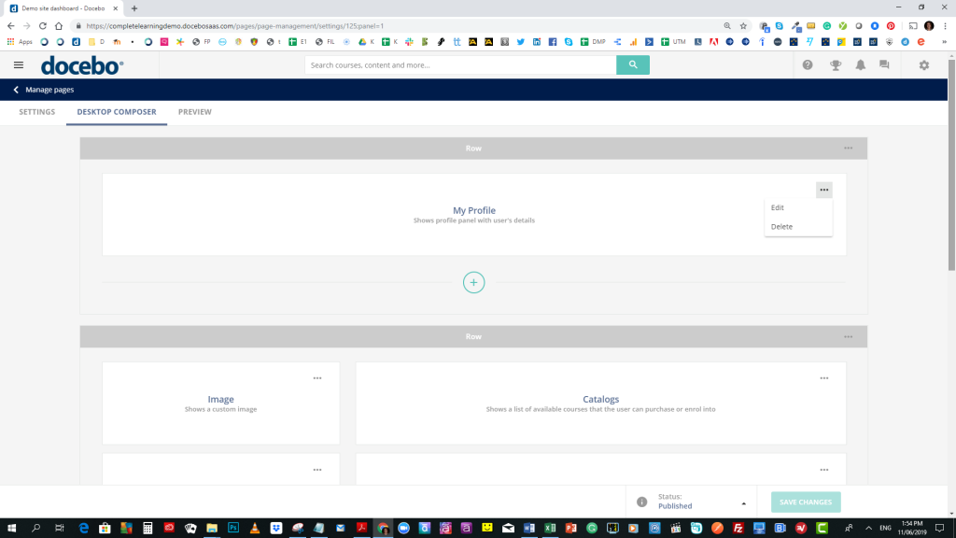Screen dimensions: 956x538
Task: Open the Catalogs widget ellipsis menu
Action: (x=822, y=378)
